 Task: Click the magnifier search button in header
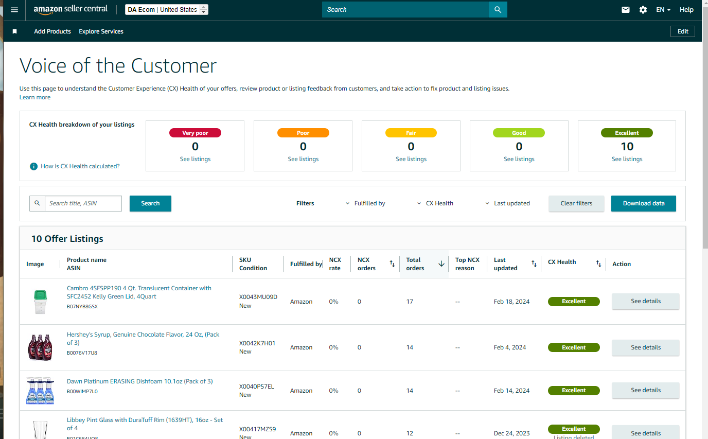(498, 10)
